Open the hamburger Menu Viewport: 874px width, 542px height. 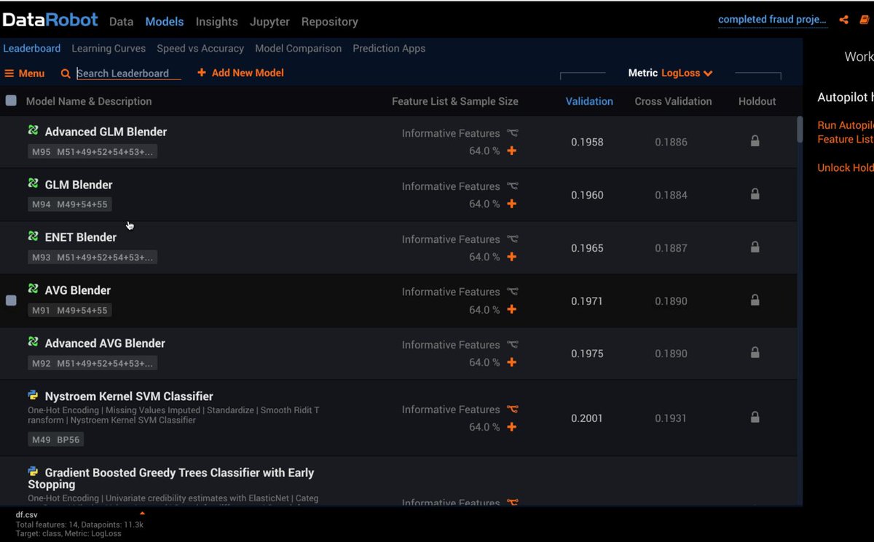[25, 73]
